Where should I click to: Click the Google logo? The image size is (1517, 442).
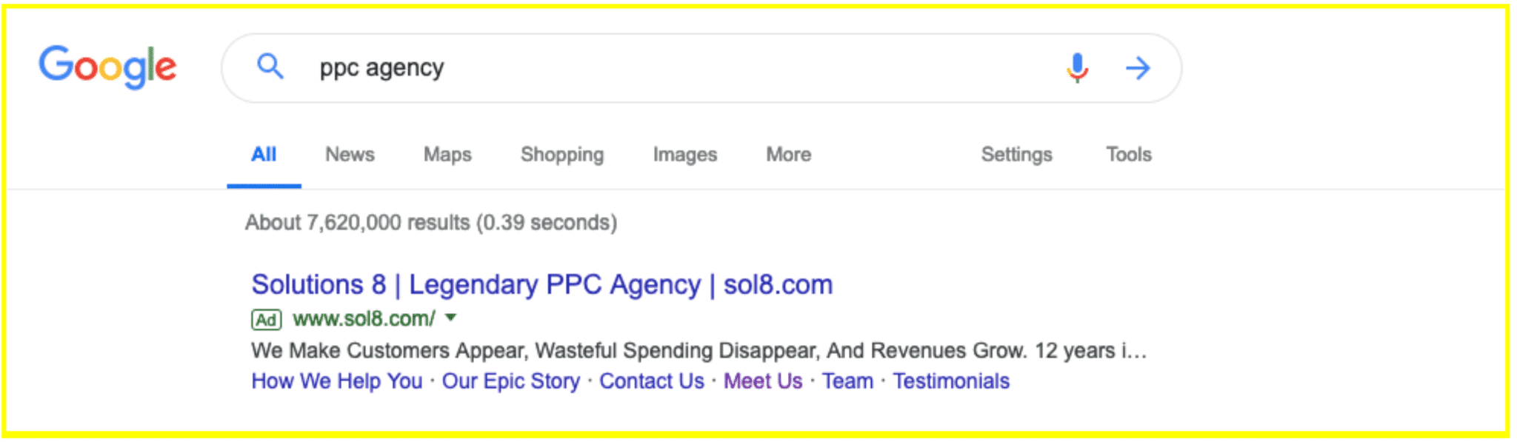click(x=108, y=66)
